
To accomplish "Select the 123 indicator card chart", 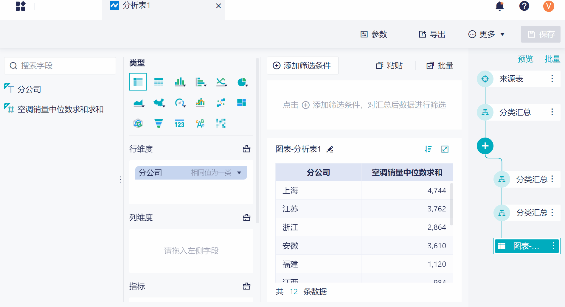I will pos(179,124).
